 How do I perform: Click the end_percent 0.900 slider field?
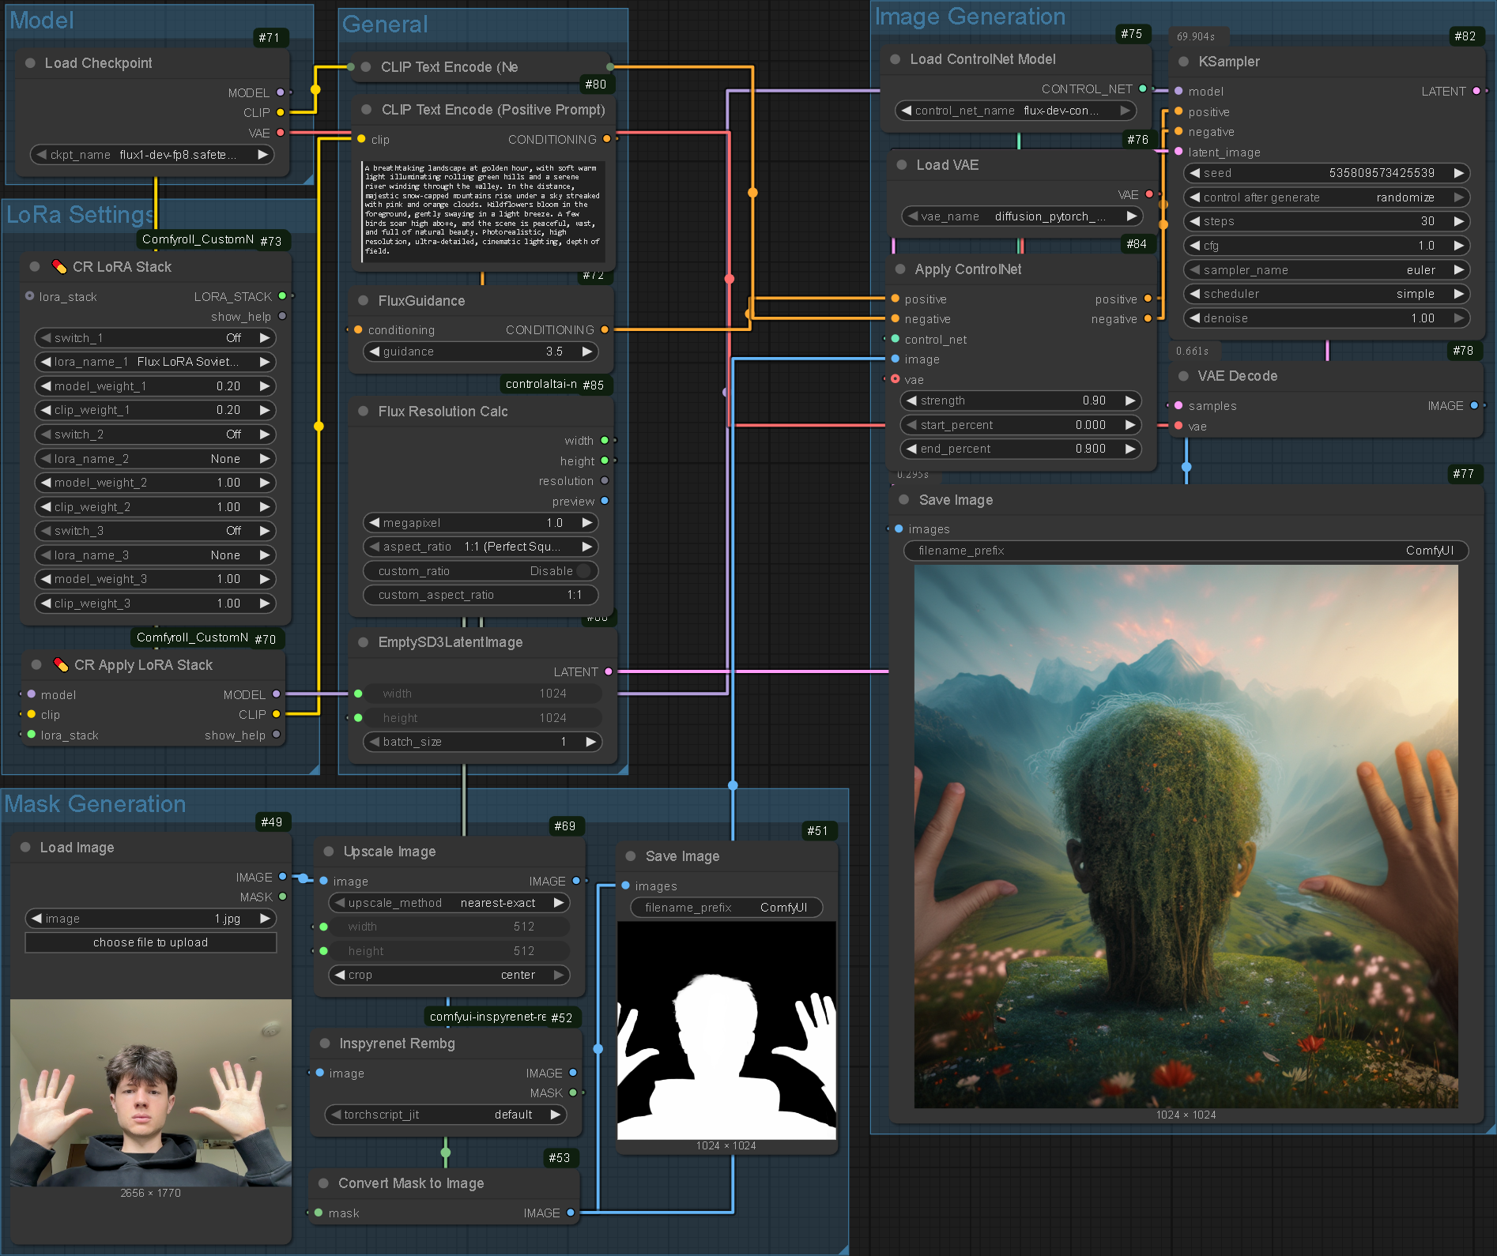1021,449
